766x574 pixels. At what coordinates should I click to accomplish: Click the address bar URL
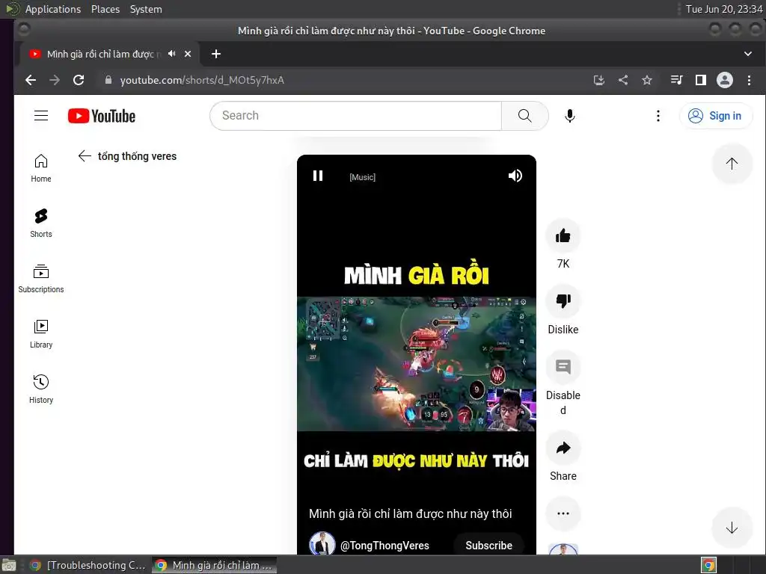(202, 80)
